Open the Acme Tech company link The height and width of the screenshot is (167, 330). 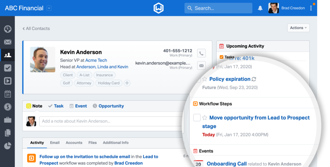click(96, 60)
